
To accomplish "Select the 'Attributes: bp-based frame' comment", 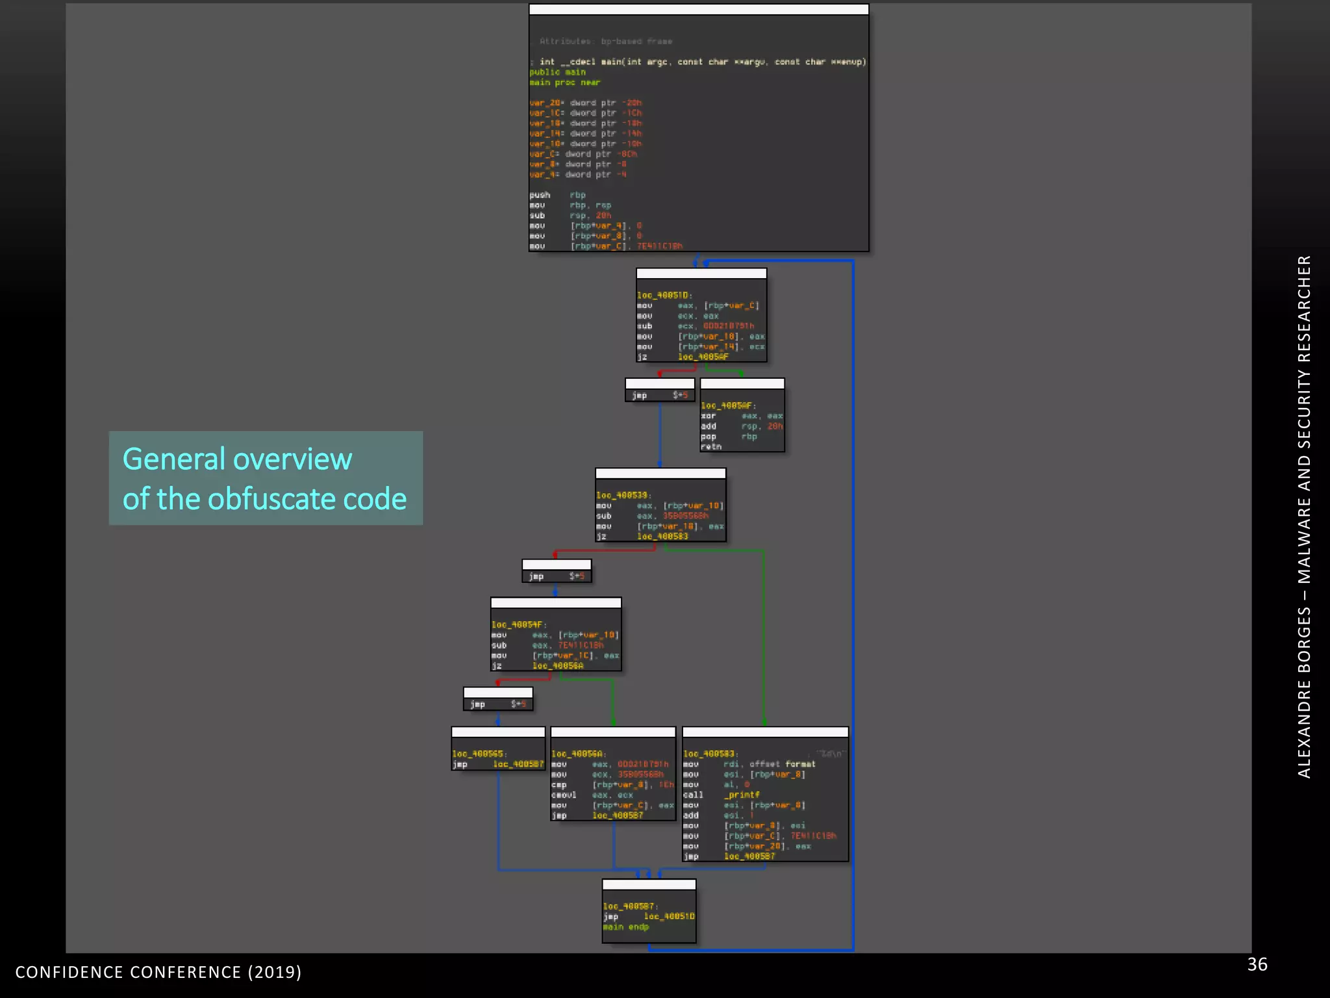I will (x=606, y=41).
